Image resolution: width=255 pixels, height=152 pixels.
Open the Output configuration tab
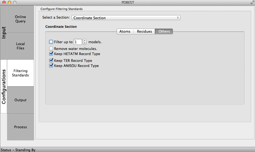click(x=21, y=100)
